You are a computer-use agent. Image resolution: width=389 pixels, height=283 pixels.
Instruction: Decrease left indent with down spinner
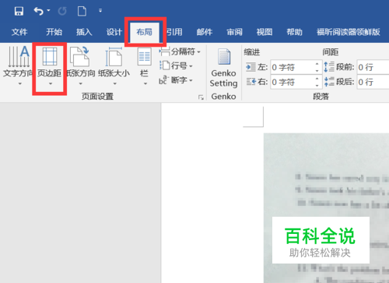coord(317,71)
